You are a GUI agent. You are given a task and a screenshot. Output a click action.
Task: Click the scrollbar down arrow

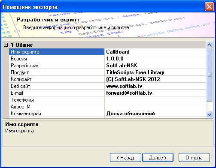209,114
